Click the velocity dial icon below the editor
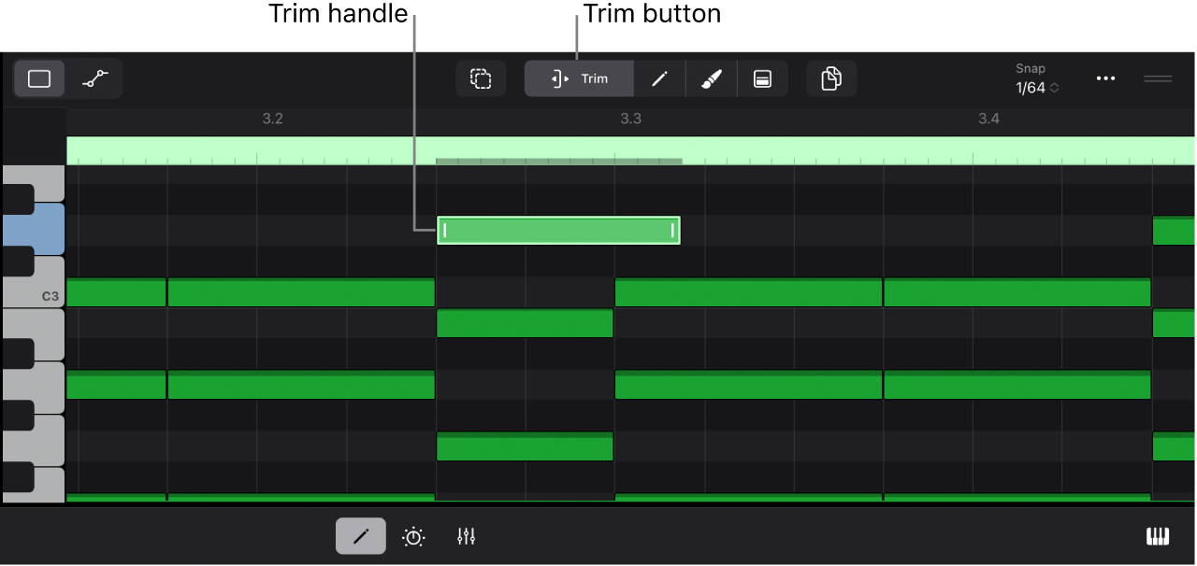 click(x=413, y=536)
